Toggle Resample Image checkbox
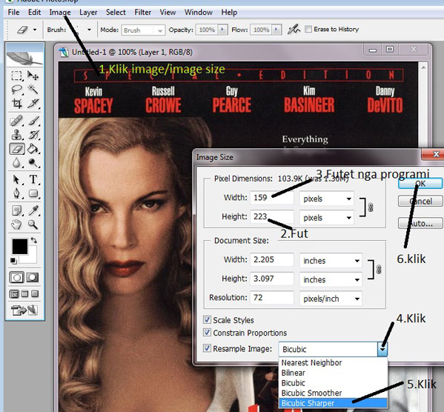444x412 pixels. click(x=207, y=348)
